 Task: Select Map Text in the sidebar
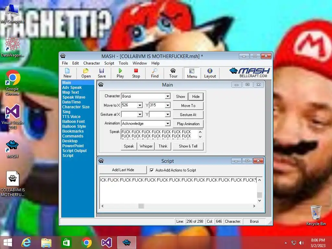pos(70,92)
